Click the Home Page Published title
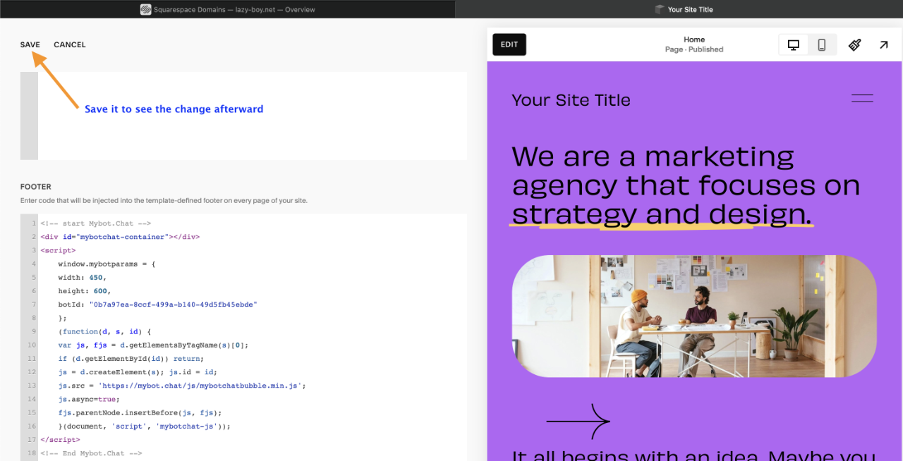The image size is (903, 461). [694, 44]
